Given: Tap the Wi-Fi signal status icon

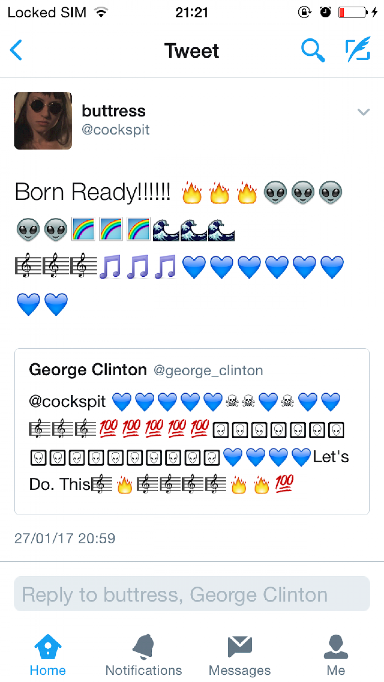Looking at the screenshot, I should (x=101, y=12).
